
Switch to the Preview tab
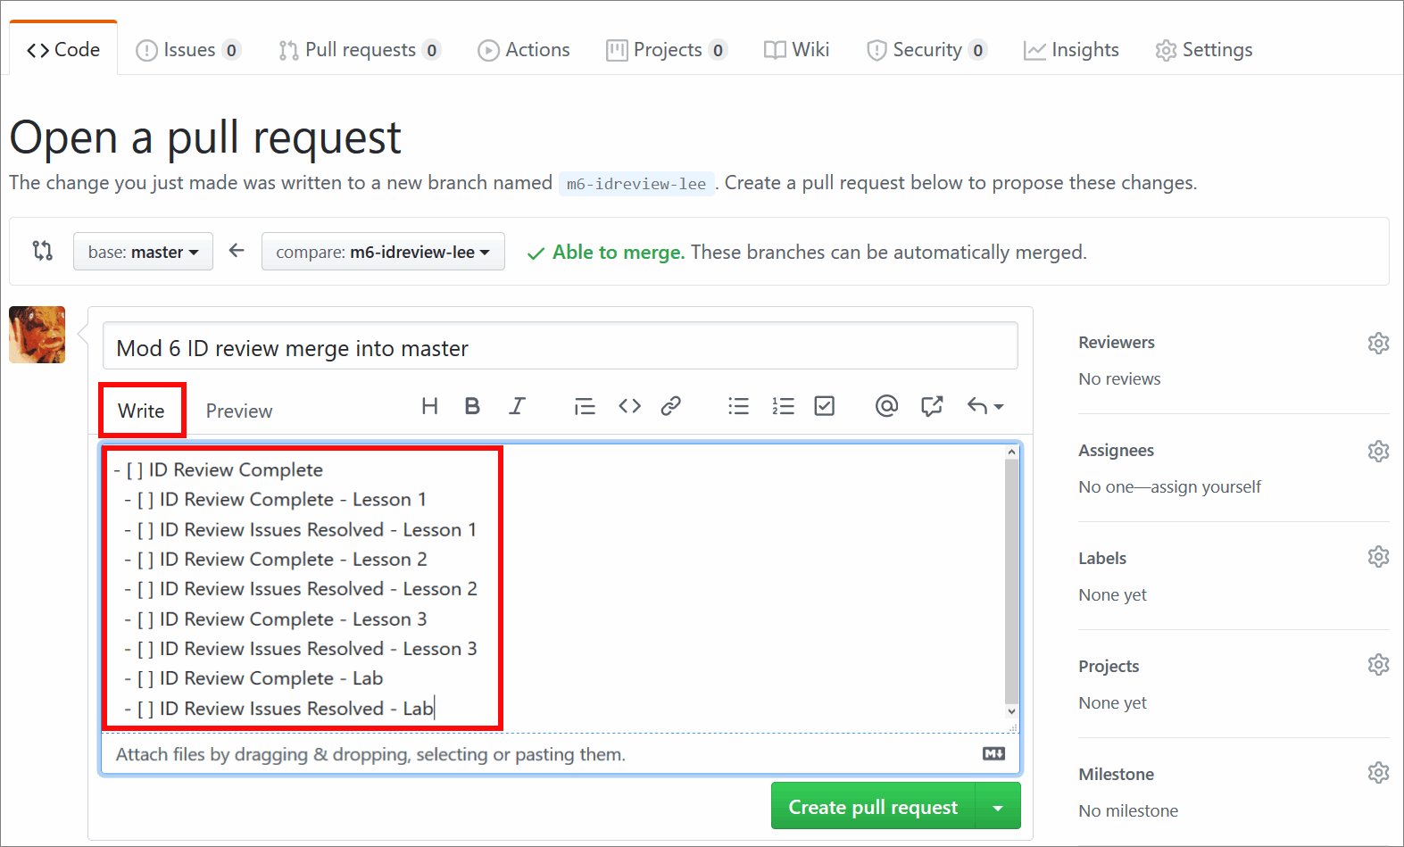239,411
